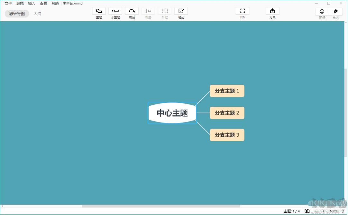
Task: Open the zoom percentage stepper arrows
Action: 343,211
